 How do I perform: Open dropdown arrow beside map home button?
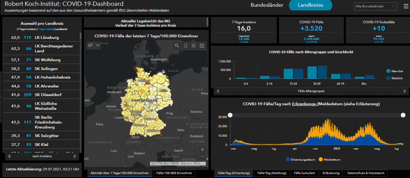98,45
